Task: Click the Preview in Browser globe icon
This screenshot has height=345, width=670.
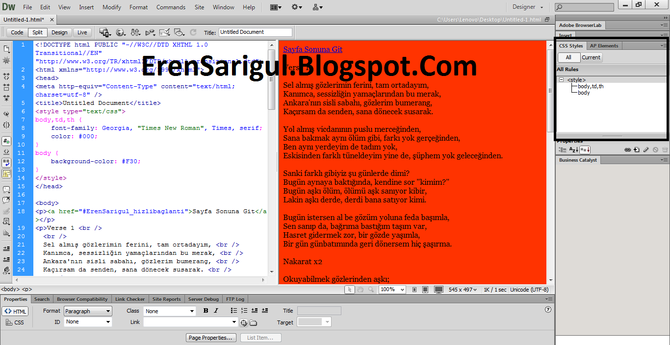Action: pos(120,32)
